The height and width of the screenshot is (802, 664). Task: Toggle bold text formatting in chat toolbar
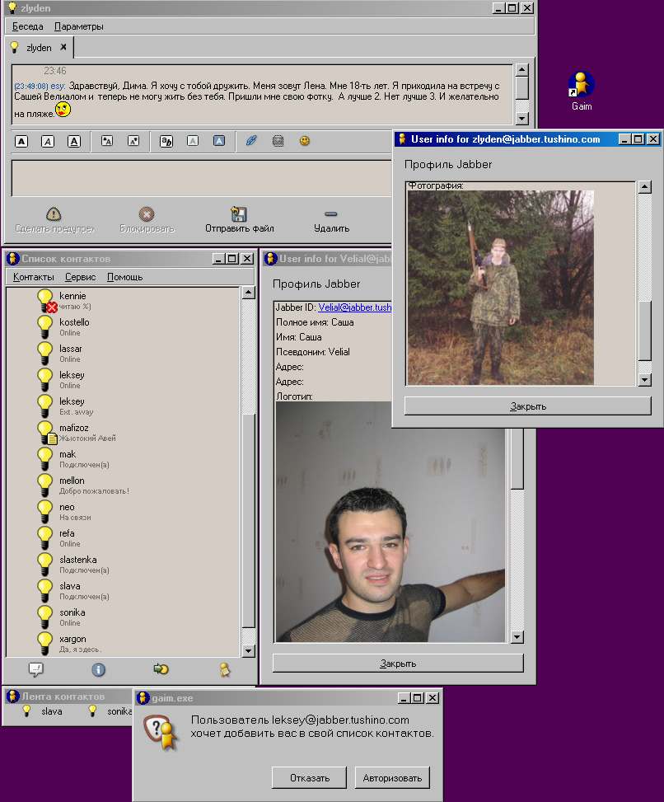[21, 141]
